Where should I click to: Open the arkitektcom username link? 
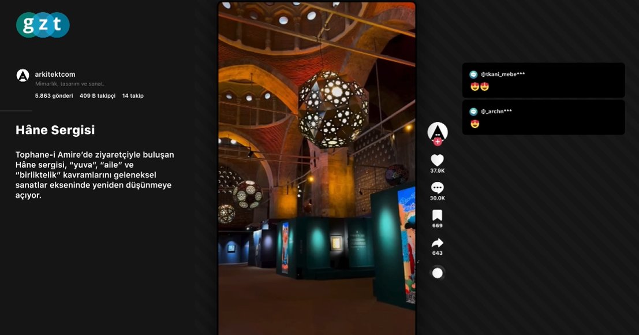click(55, 74)
